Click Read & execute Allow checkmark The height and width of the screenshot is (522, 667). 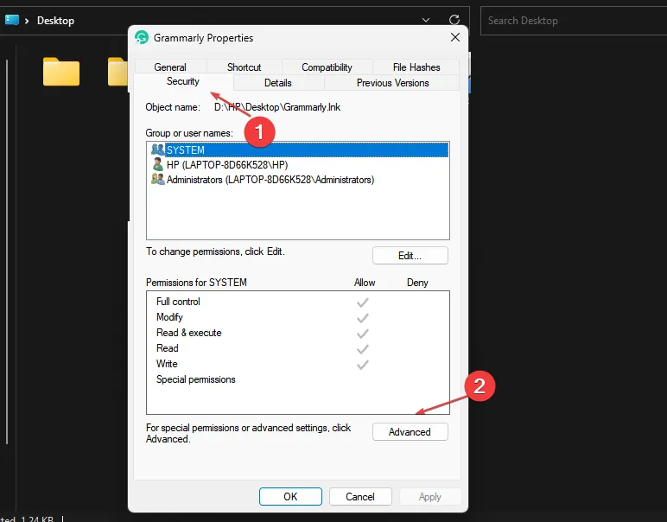[363, 334]
